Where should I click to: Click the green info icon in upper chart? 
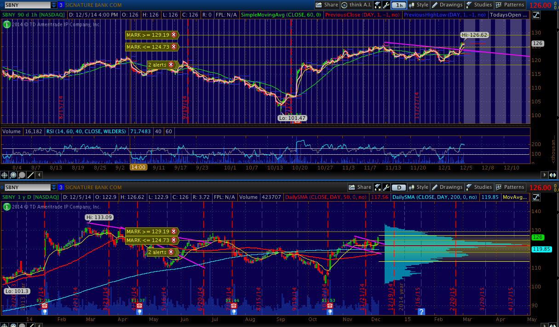click(6, 24)
